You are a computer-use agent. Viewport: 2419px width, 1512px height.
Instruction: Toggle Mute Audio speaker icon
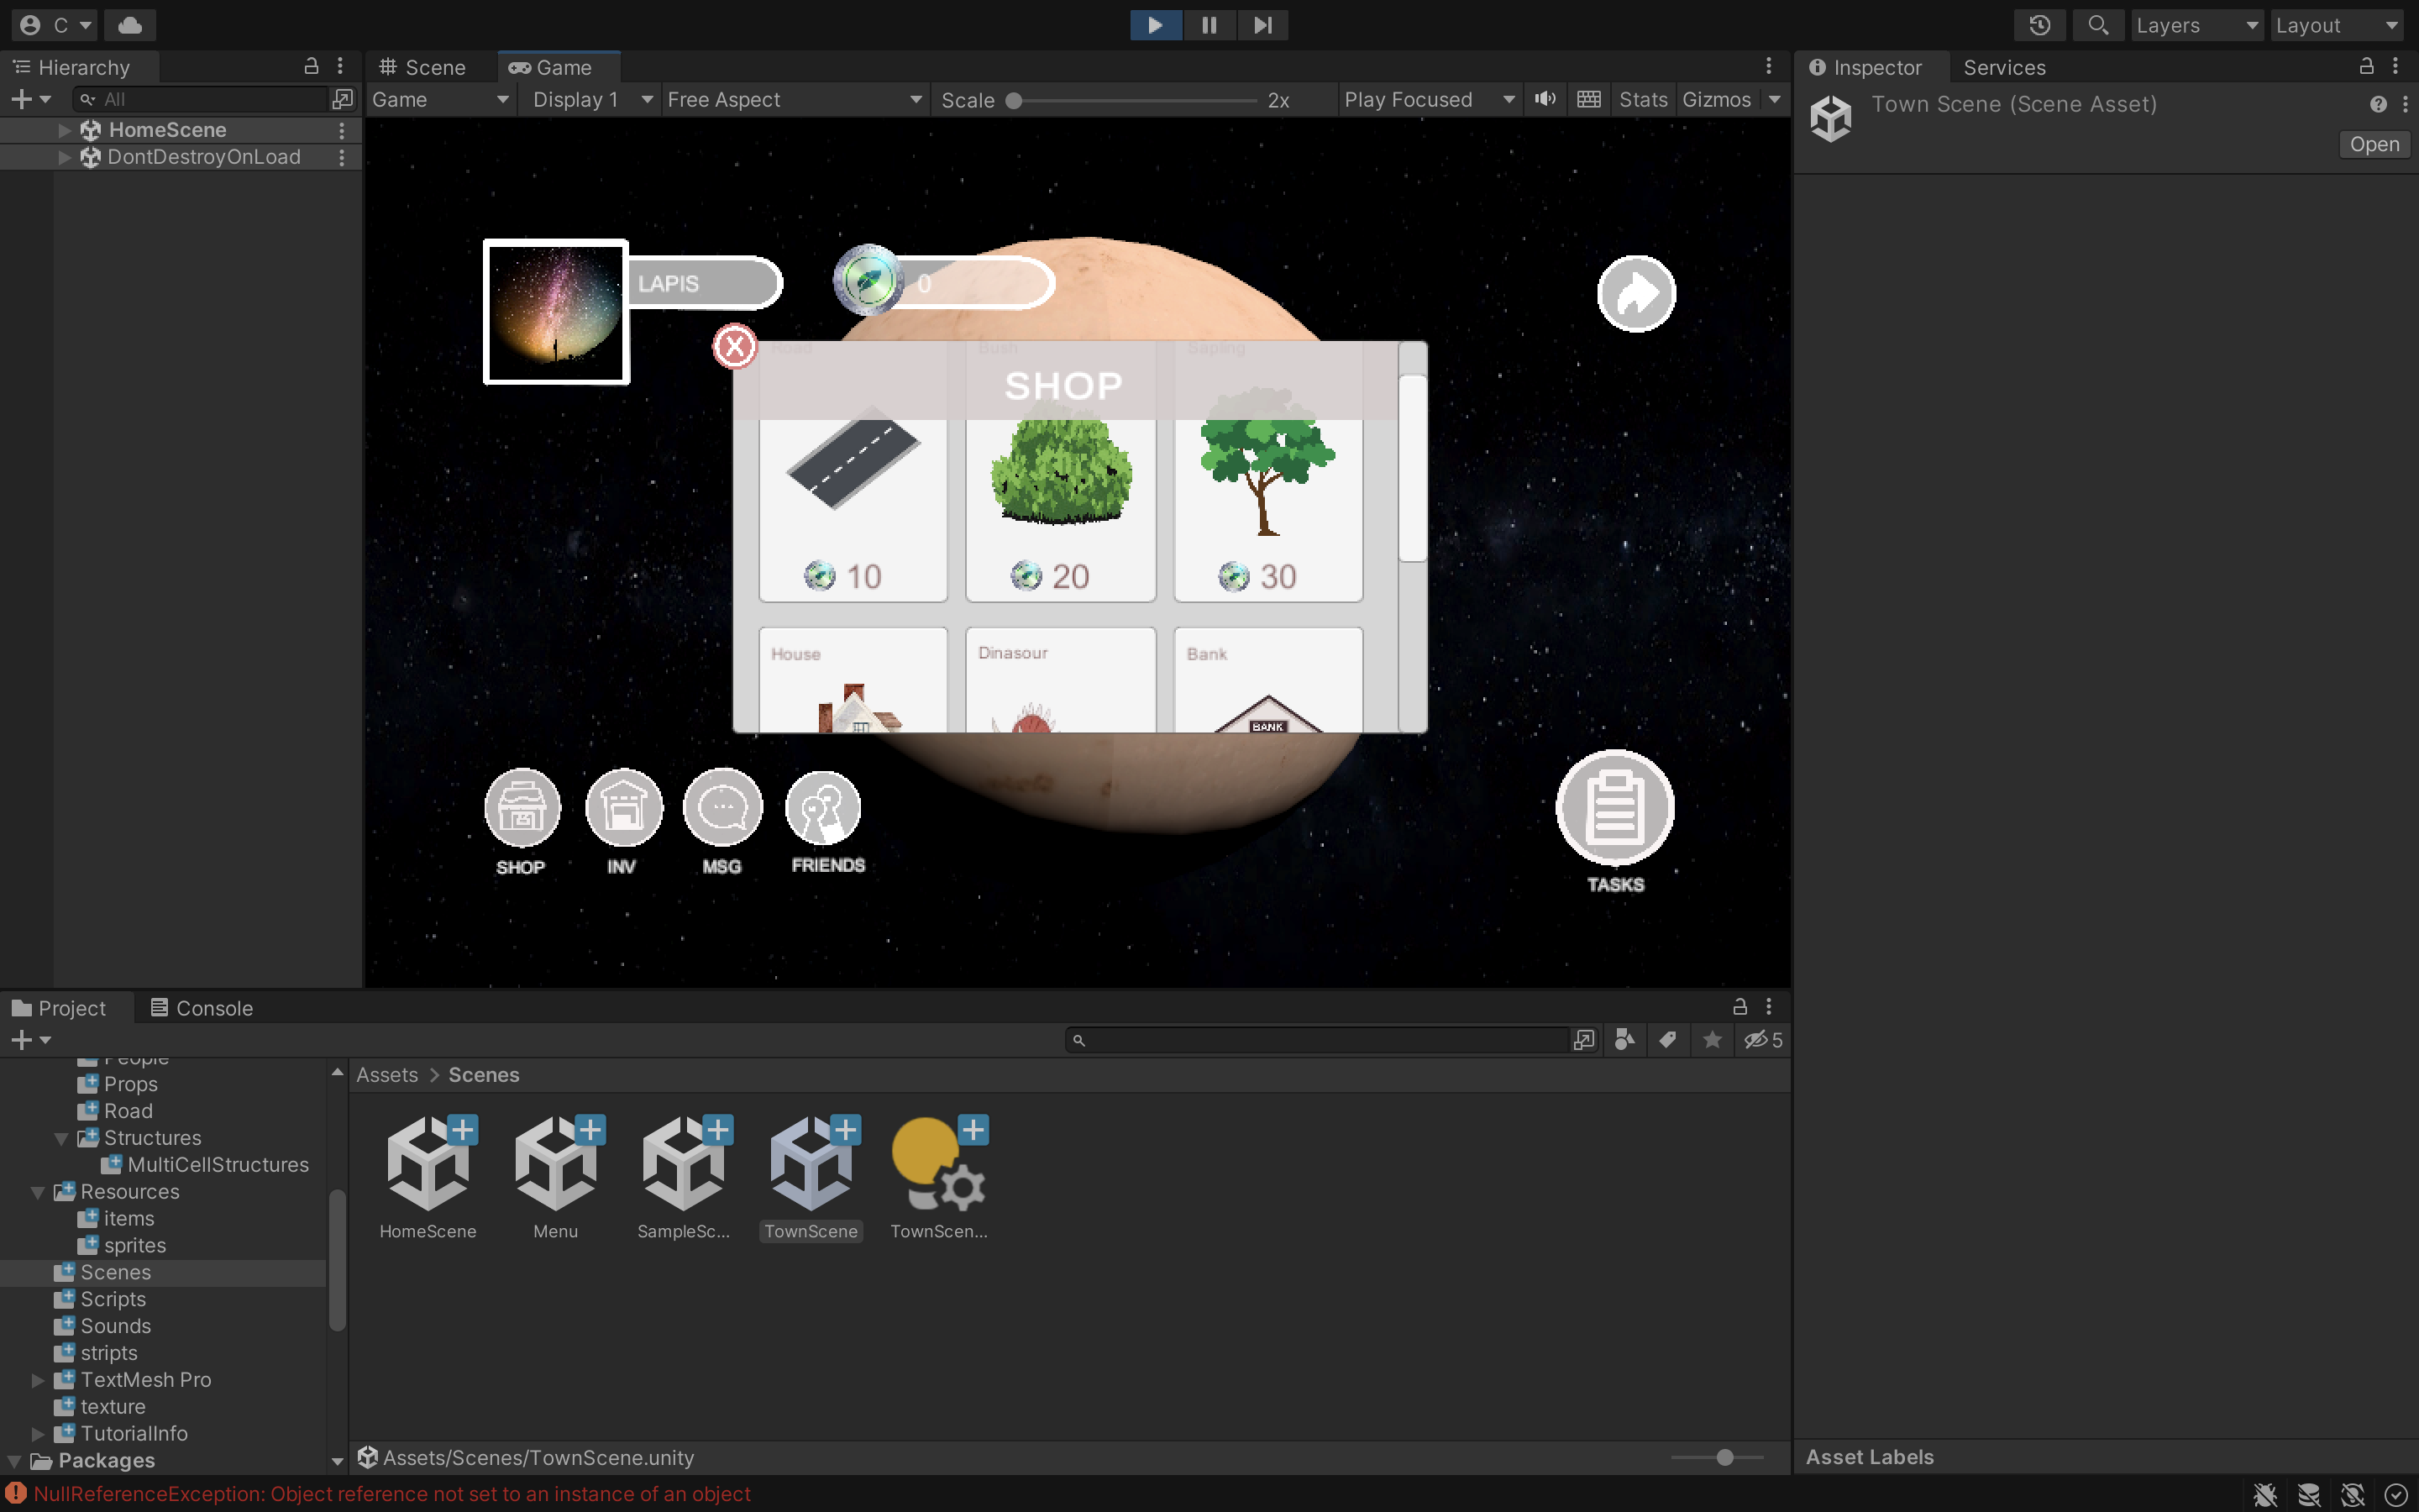coord(1545,99)
